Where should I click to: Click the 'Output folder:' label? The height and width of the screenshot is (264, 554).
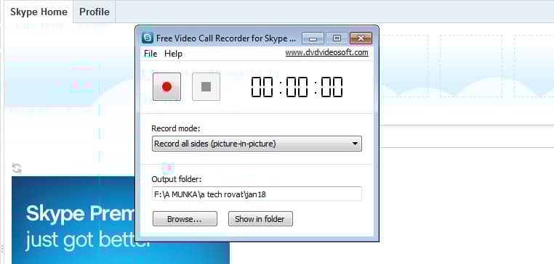(x=176, y=179)
